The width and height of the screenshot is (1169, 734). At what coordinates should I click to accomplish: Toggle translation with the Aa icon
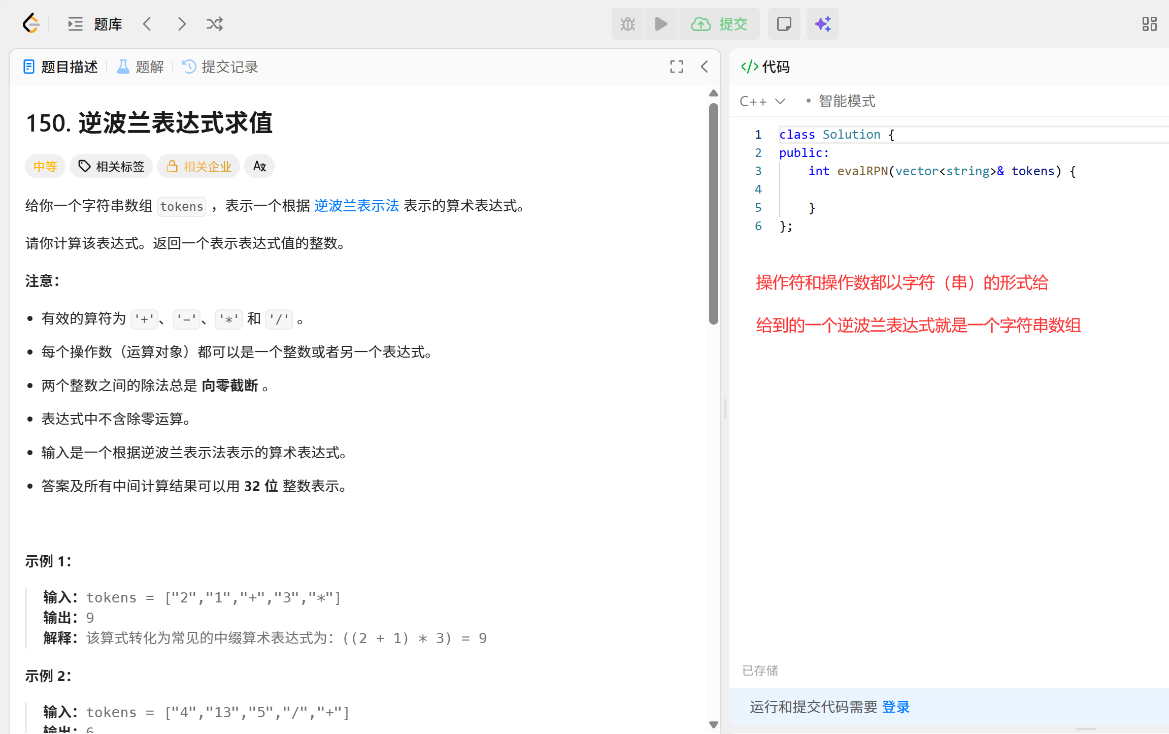pos(259,166)
